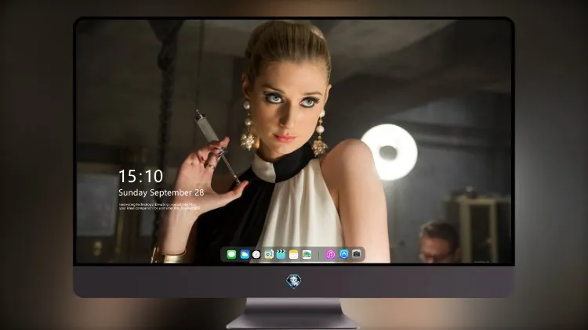The height and width of the screenshot is (330, 588).
Task: Launch the clapperboard video app in dock
Action: [281, 254]
